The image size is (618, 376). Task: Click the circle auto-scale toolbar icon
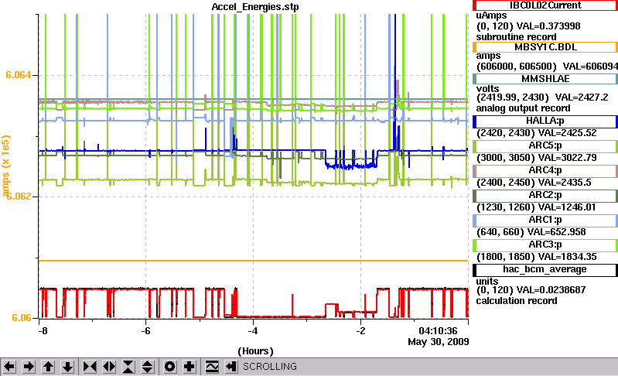(170, 367)
